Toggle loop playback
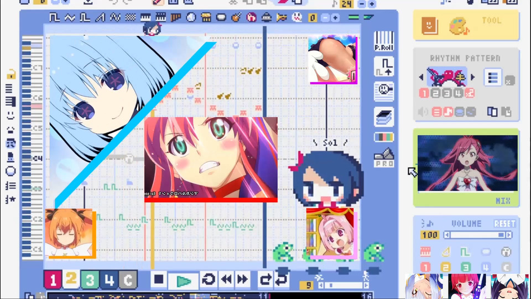The height and width of the screenshot is (299, 531). coord(209,279)
